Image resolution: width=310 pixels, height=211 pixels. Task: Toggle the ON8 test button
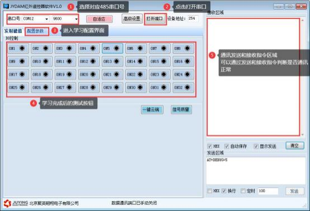184,48
